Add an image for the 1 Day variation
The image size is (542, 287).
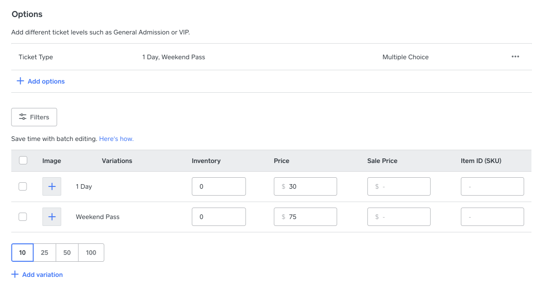point(51,186)
